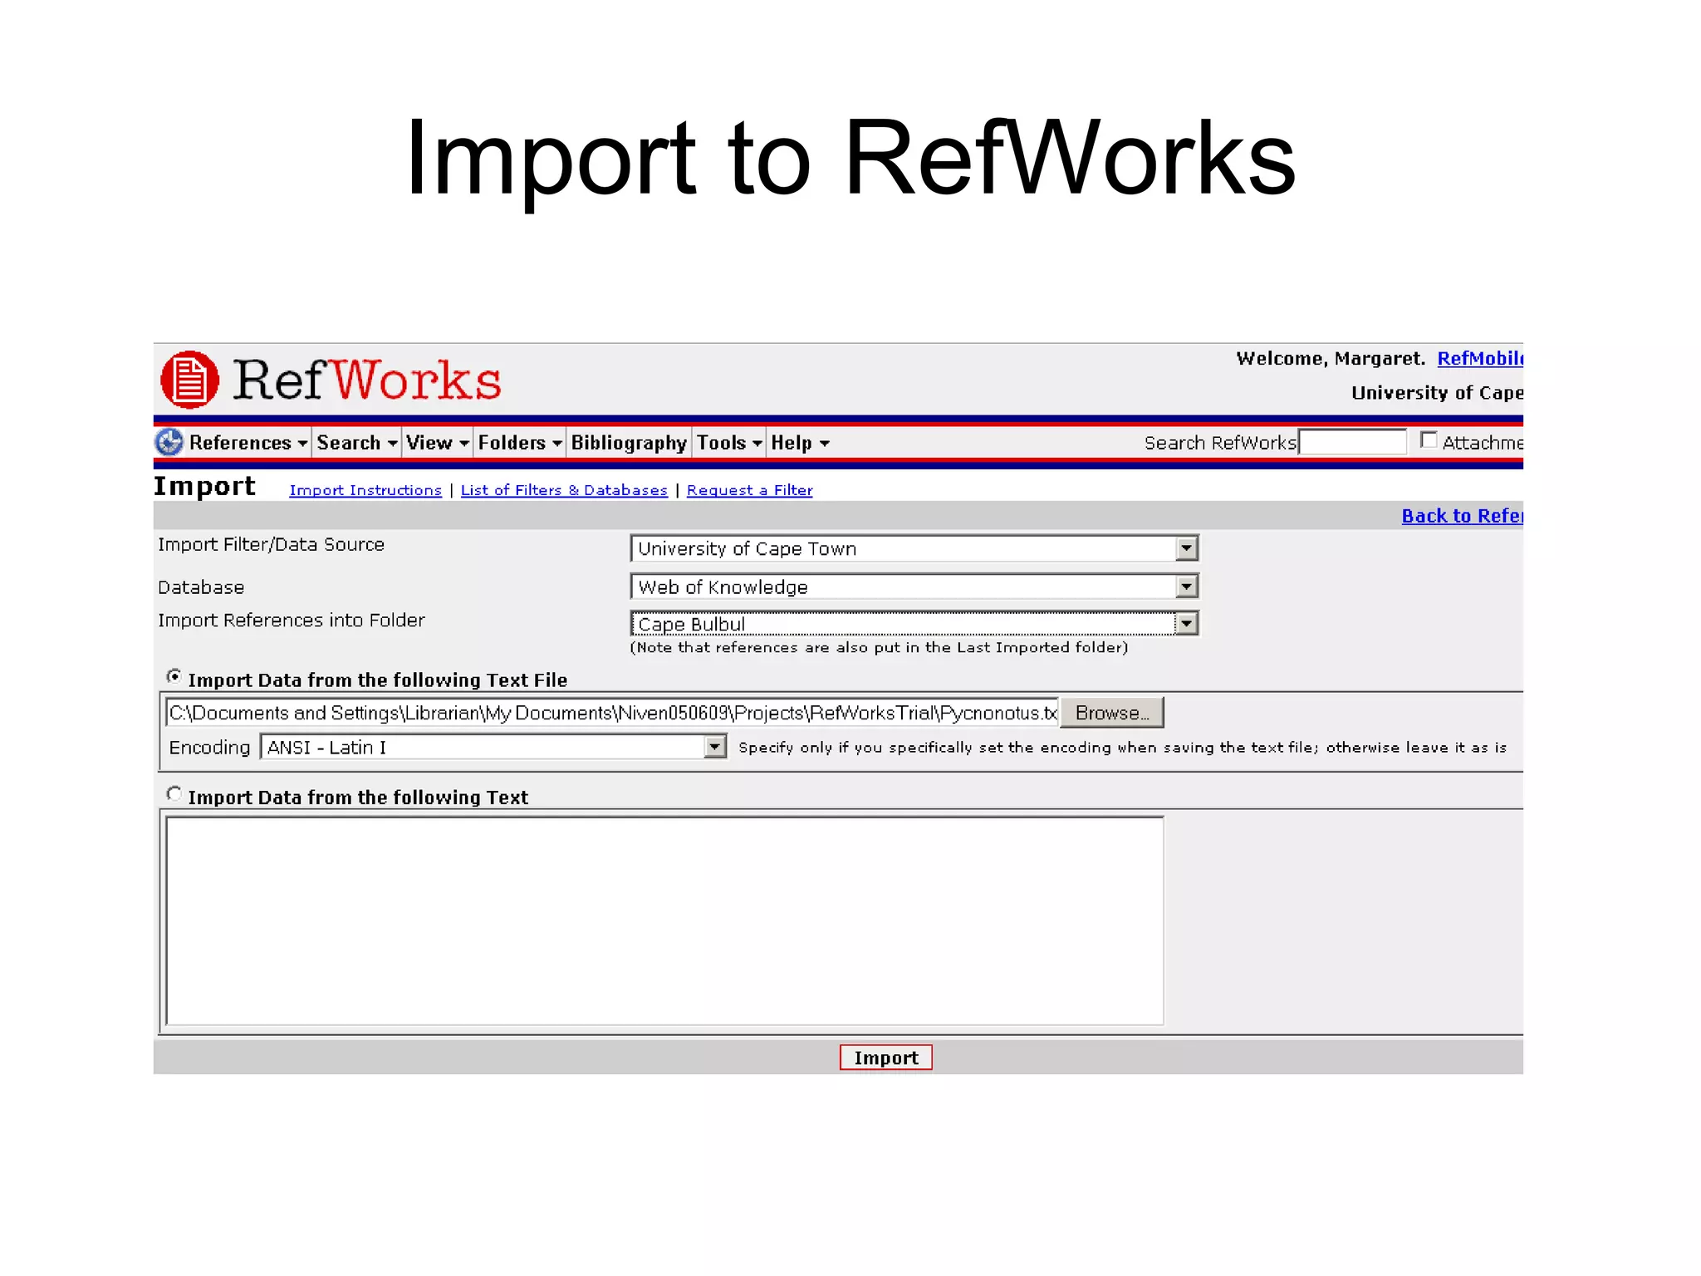Open the Import Instructions link
The width and height of the screenshot is (1701, 1276).
click(x=365, y=490)
